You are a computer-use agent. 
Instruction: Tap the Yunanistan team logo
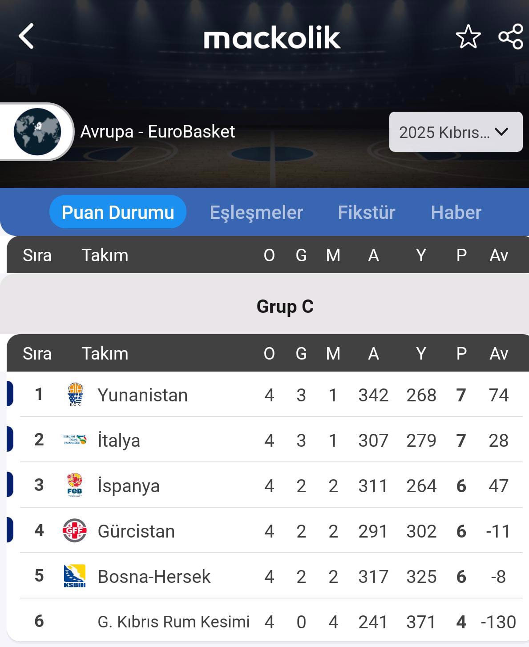click(75, 395)
